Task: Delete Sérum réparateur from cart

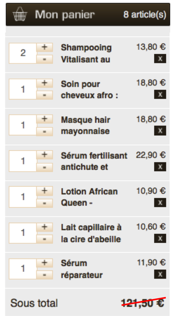Action: point(160,274)
